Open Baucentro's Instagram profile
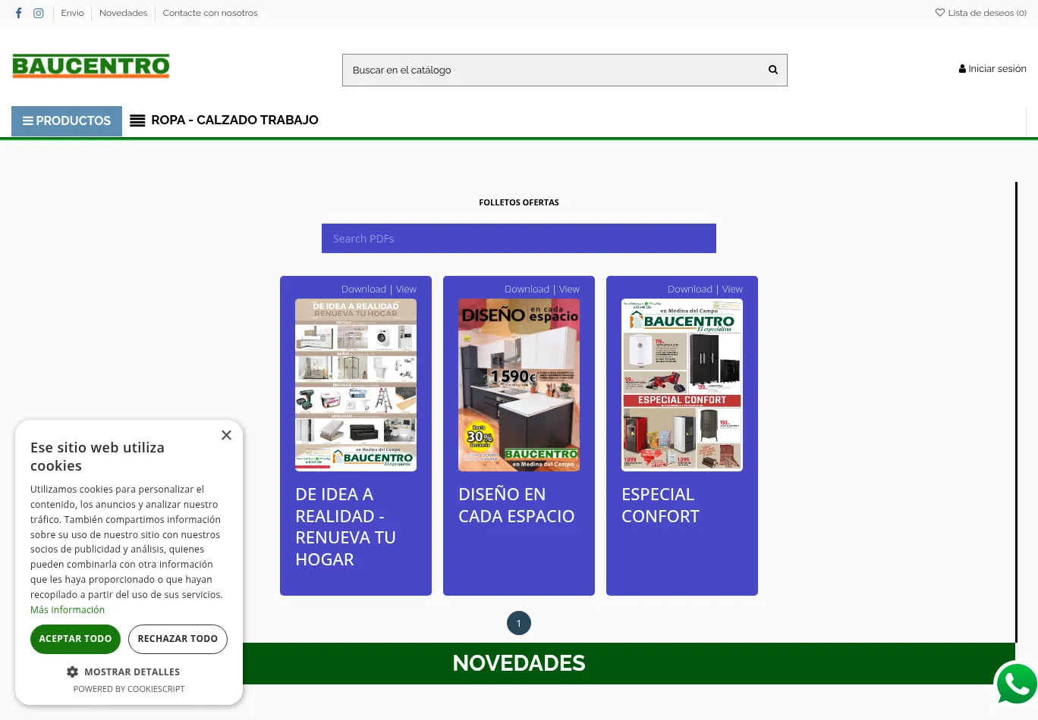 coord(39,13)
